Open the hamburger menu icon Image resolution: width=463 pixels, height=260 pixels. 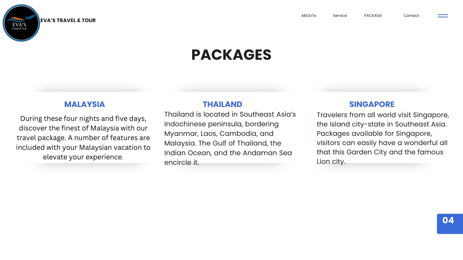(443, 16)
